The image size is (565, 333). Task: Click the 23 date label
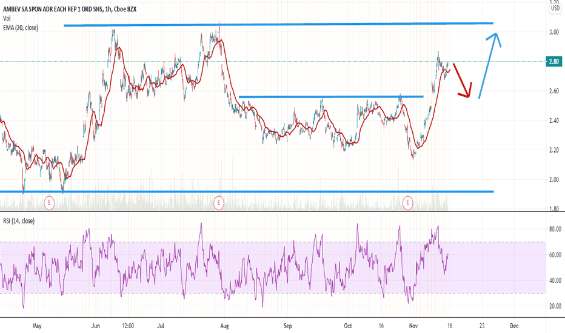click(x=482, y=326)
